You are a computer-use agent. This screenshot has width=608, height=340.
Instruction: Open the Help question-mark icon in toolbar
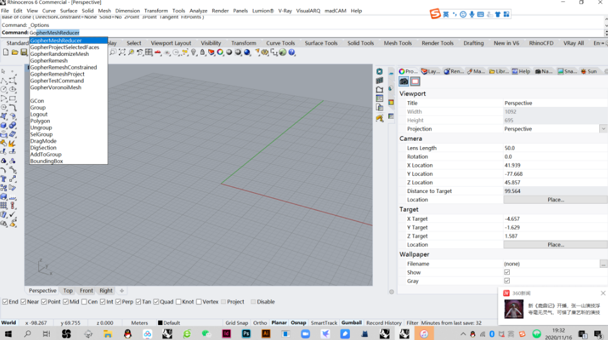[291, 52]
